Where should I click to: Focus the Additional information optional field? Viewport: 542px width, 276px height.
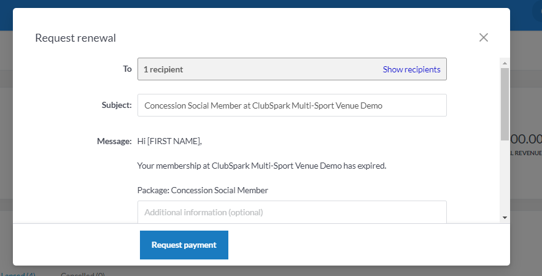point(292,212)
